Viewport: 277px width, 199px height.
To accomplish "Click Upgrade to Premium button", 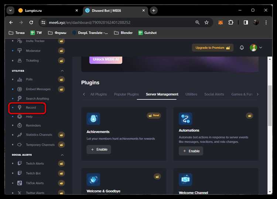I will 213,48.
